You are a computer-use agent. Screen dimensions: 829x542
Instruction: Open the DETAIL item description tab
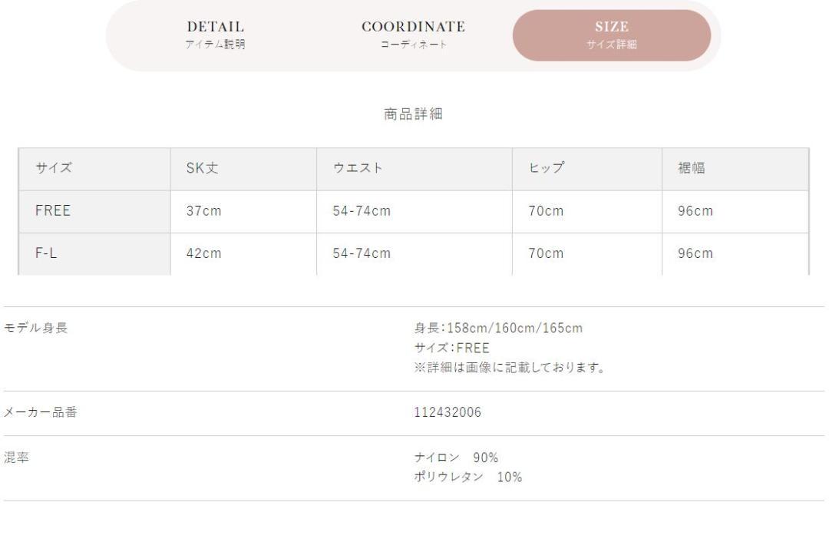tap(215, 35)
